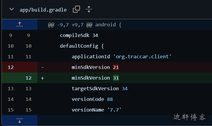Select left line number 9

pos(11,35)
